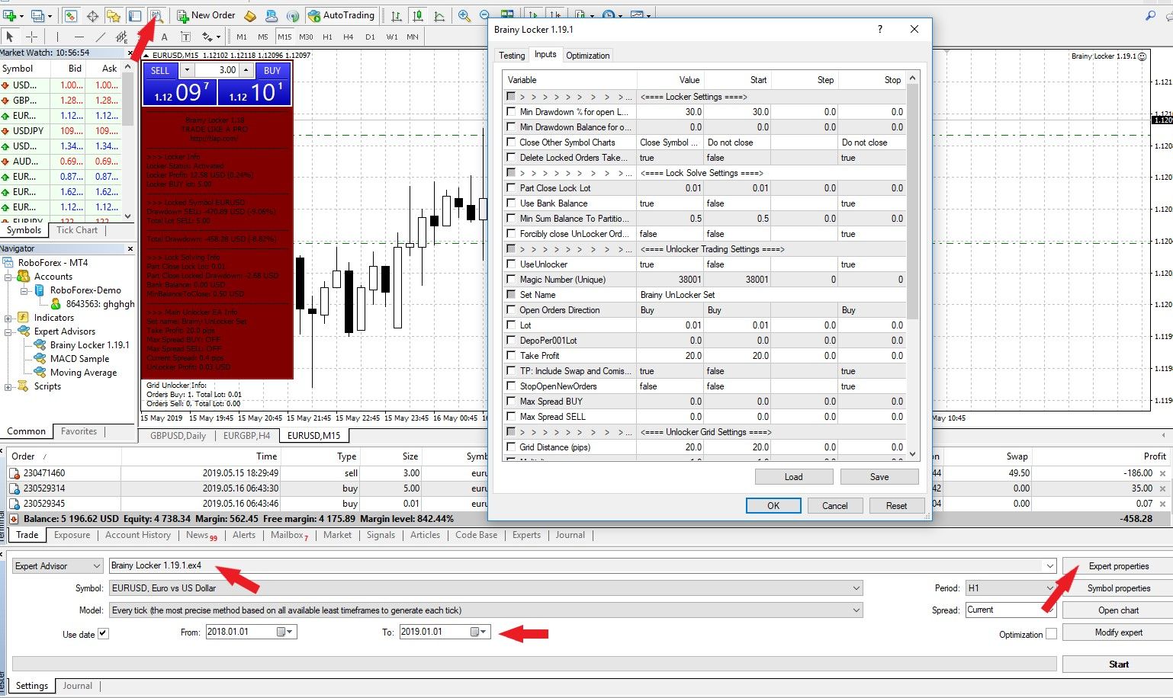Toggle the Use date checkbox
This screenshot has height=698, width=1173.
pyautogui.click(x=104, y=634)
